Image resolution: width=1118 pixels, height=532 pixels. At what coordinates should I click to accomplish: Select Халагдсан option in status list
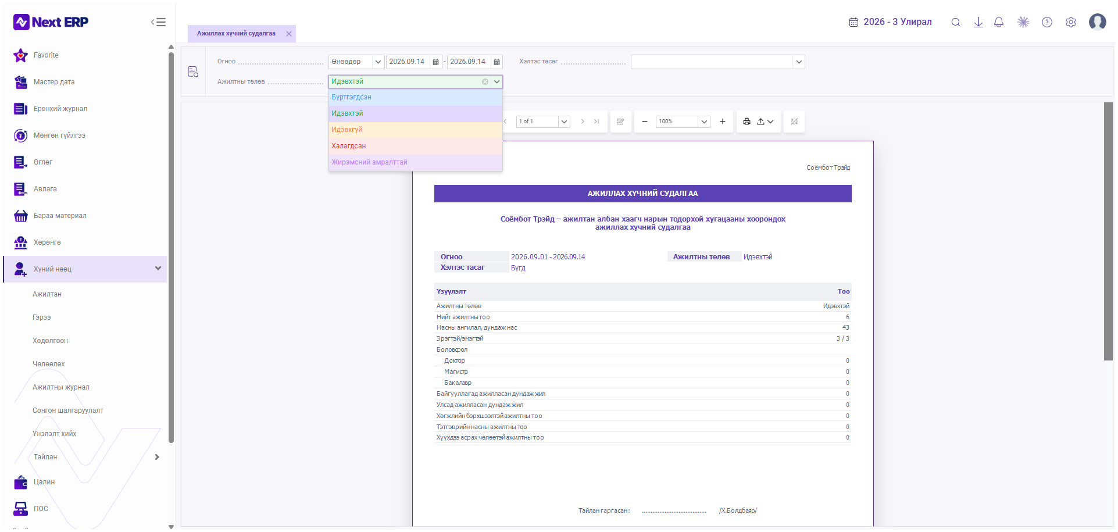click(415, 146)
